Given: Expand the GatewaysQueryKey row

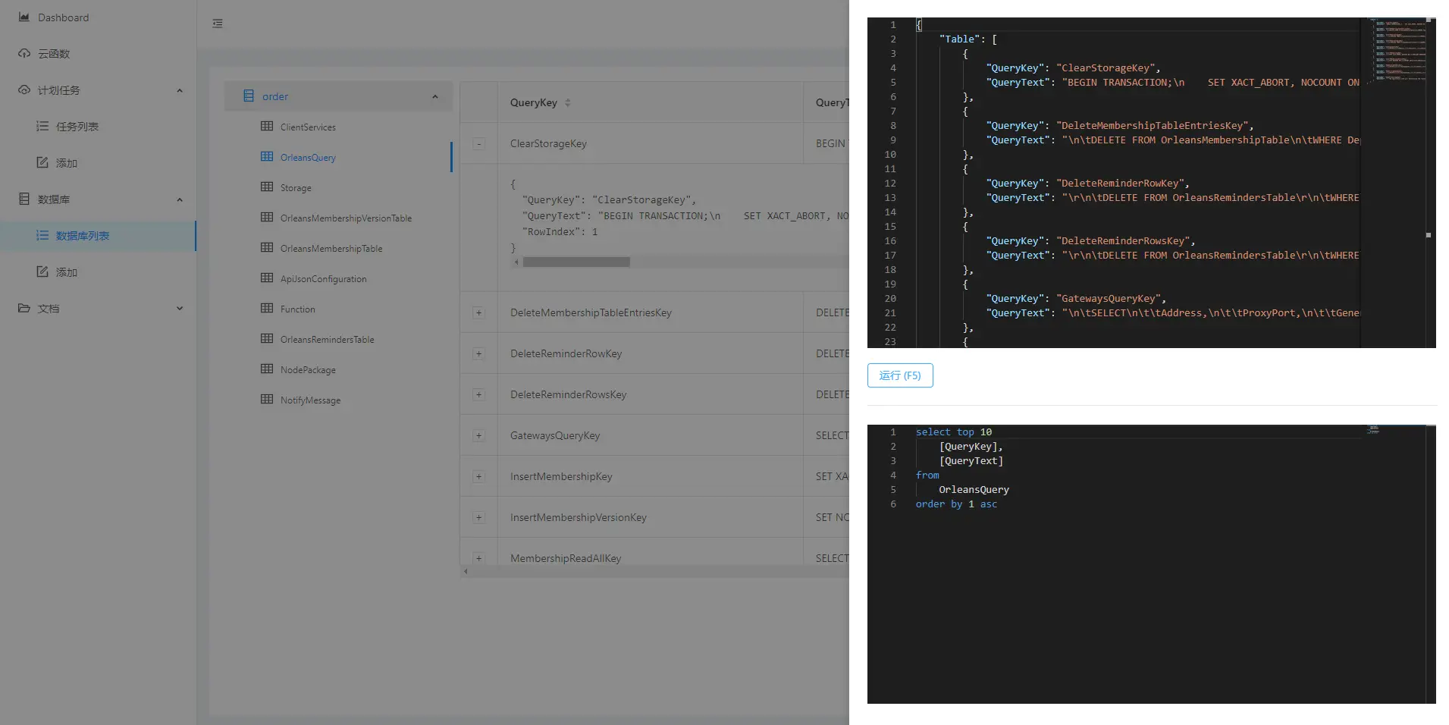Looking at the screenshot, I should (x=479, y=436).
